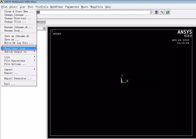Open the MenuCtrls menu
This screenshot has width=196, height=139.
pos(97,7)
